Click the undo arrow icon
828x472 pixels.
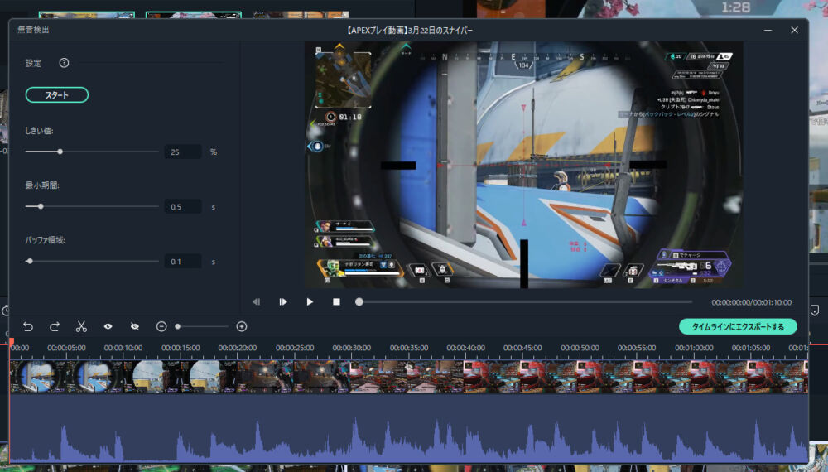coord(28,327)
